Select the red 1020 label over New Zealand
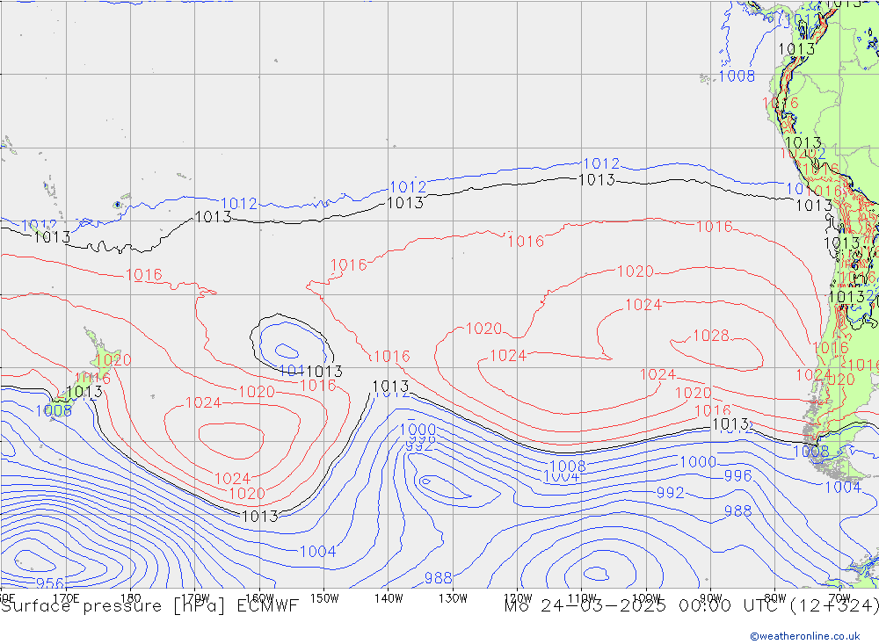Screen dimensions: 879x644 point(113,360)
